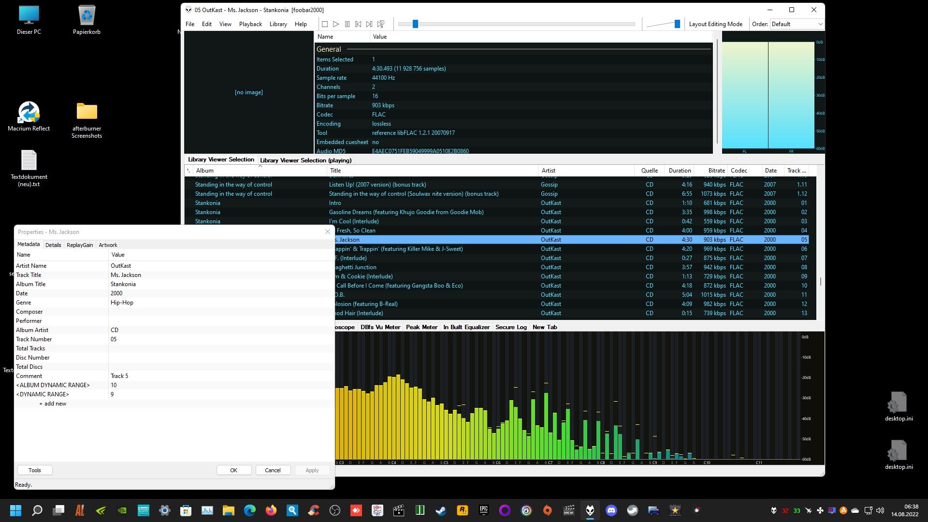Switch to DBFs Vu Meter tab

coord(380,327)
